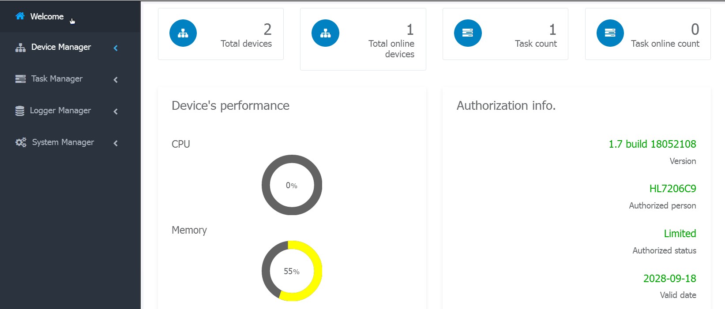The image size is (725, 309).
Task: Expand the System Manager chevron arrow
Action: click(x=116, y=143)
